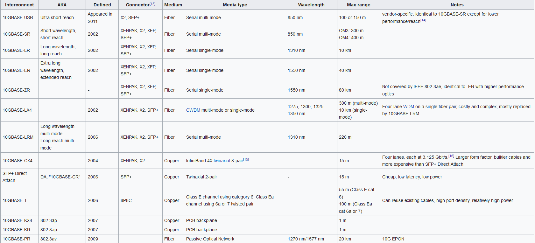The height and width of the screenshot is (243, 535).
Task: Click the 'XENPAK, X2' connector cell for CX4
Action: pos(140,161)
